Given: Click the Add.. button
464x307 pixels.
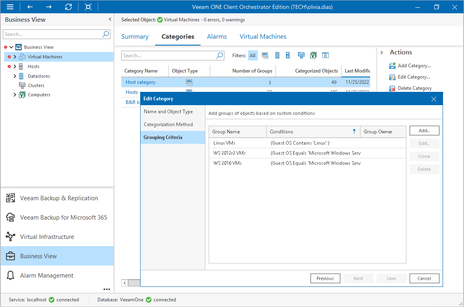Looking at the screenshot, I should click(425, 131).
